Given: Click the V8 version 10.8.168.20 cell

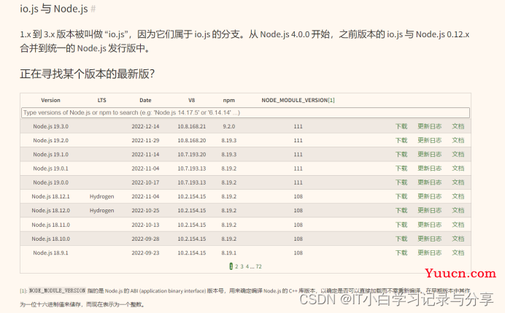Looking at the screenshot, I should [x=192, y=140].
